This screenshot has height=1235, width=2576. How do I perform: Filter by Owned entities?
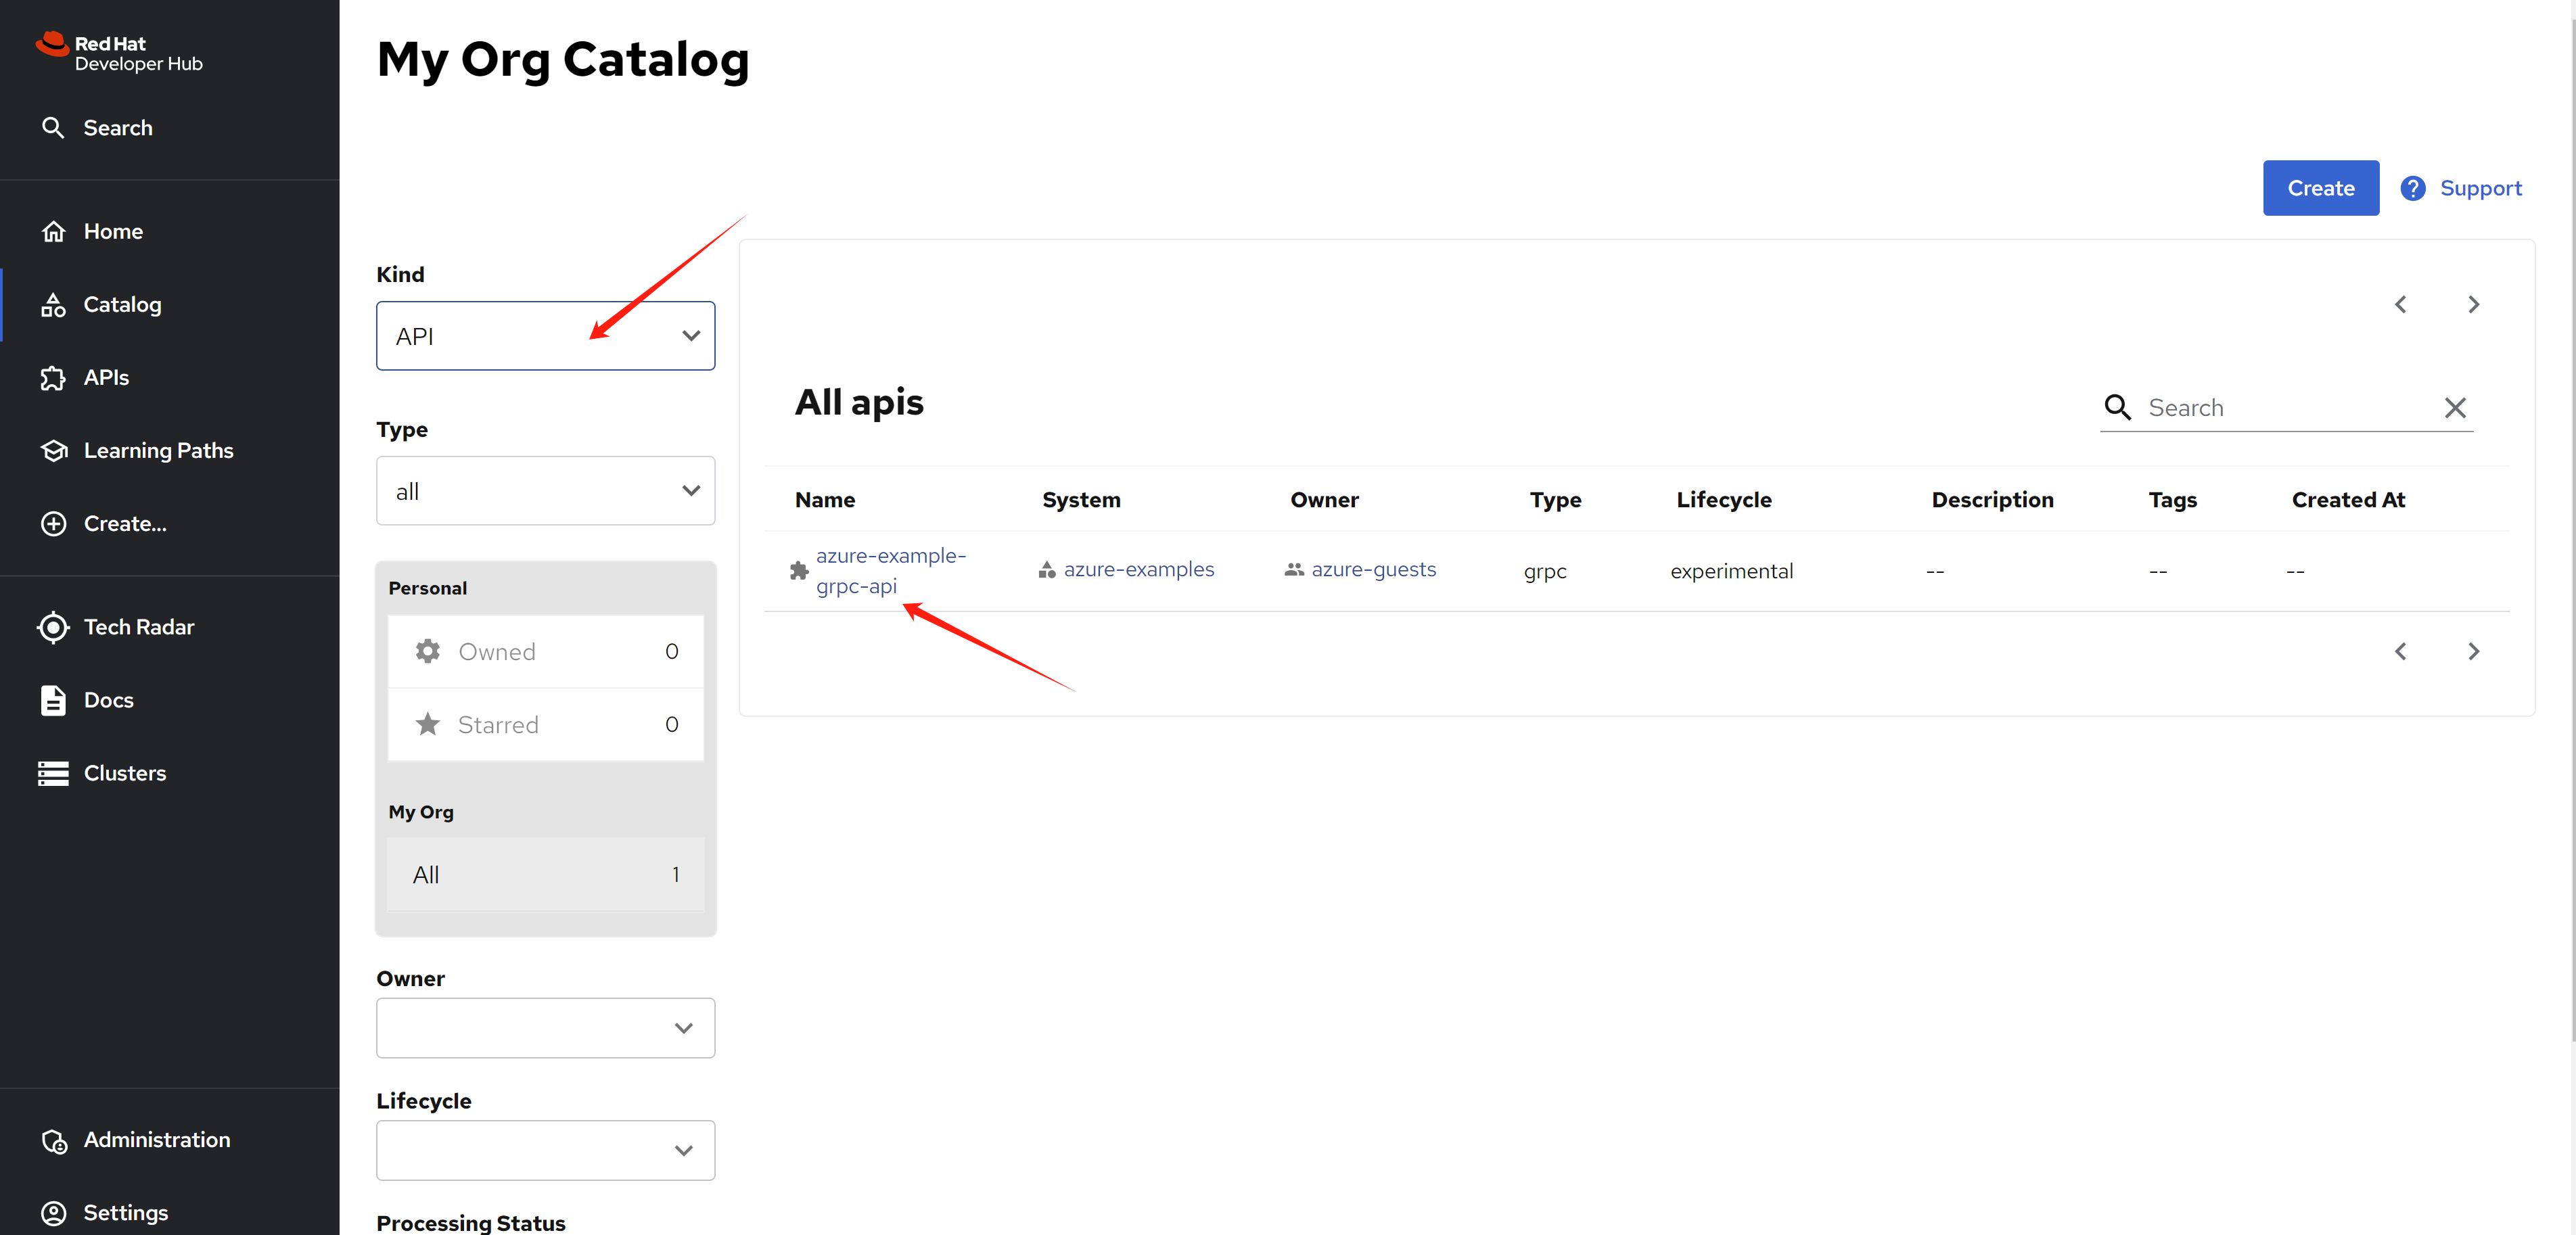(x=545, y=651)
